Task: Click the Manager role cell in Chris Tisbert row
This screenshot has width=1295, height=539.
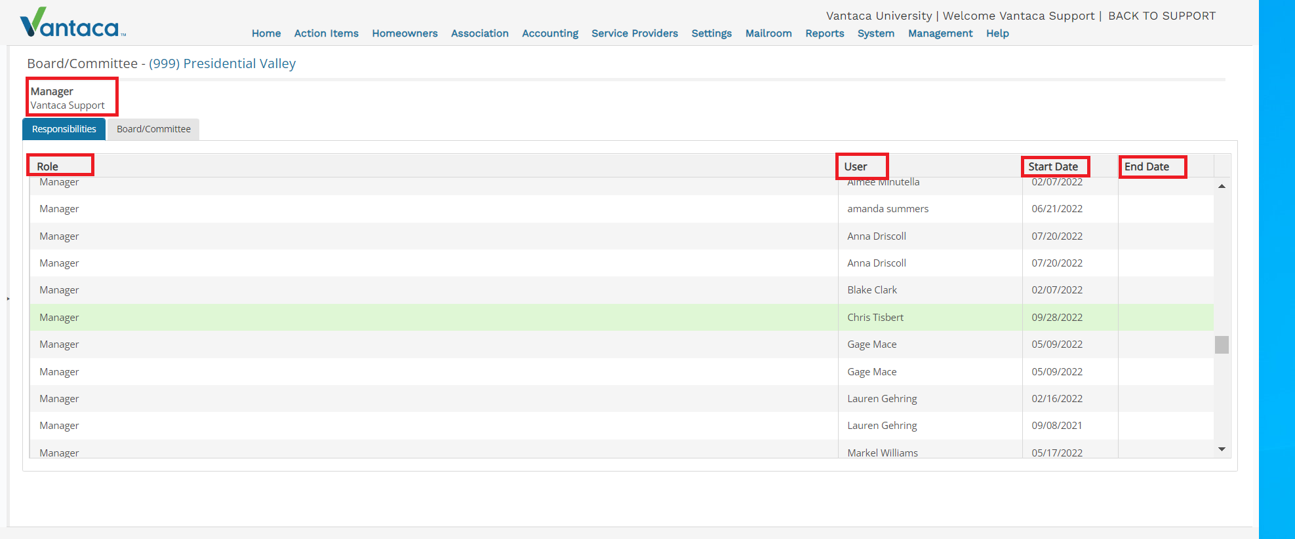Action: 433,318
